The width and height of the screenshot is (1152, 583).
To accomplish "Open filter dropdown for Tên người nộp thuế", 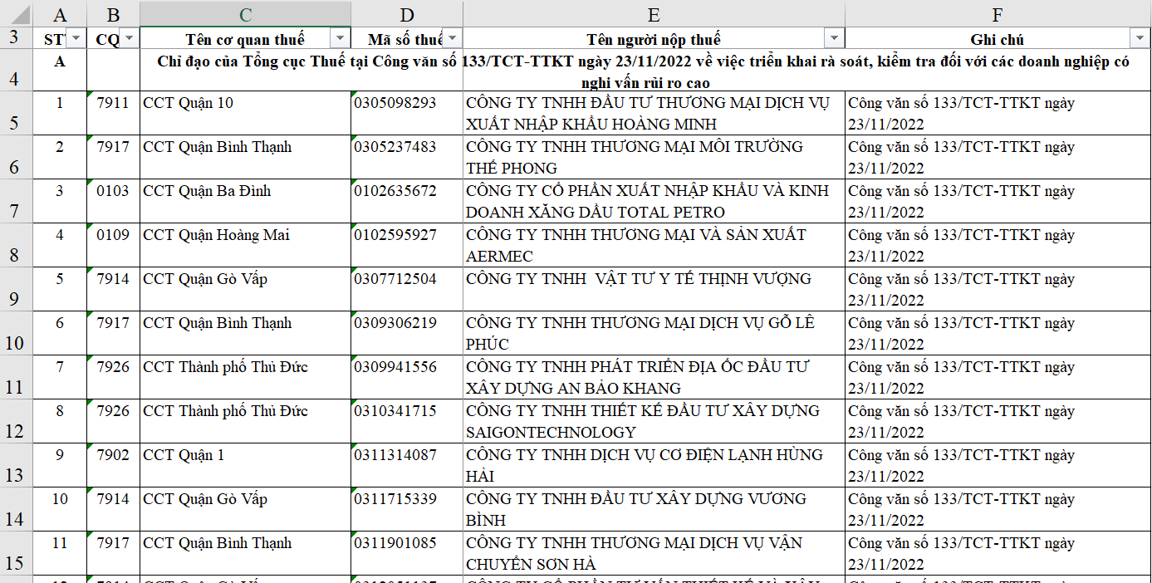I will (834, 39).
